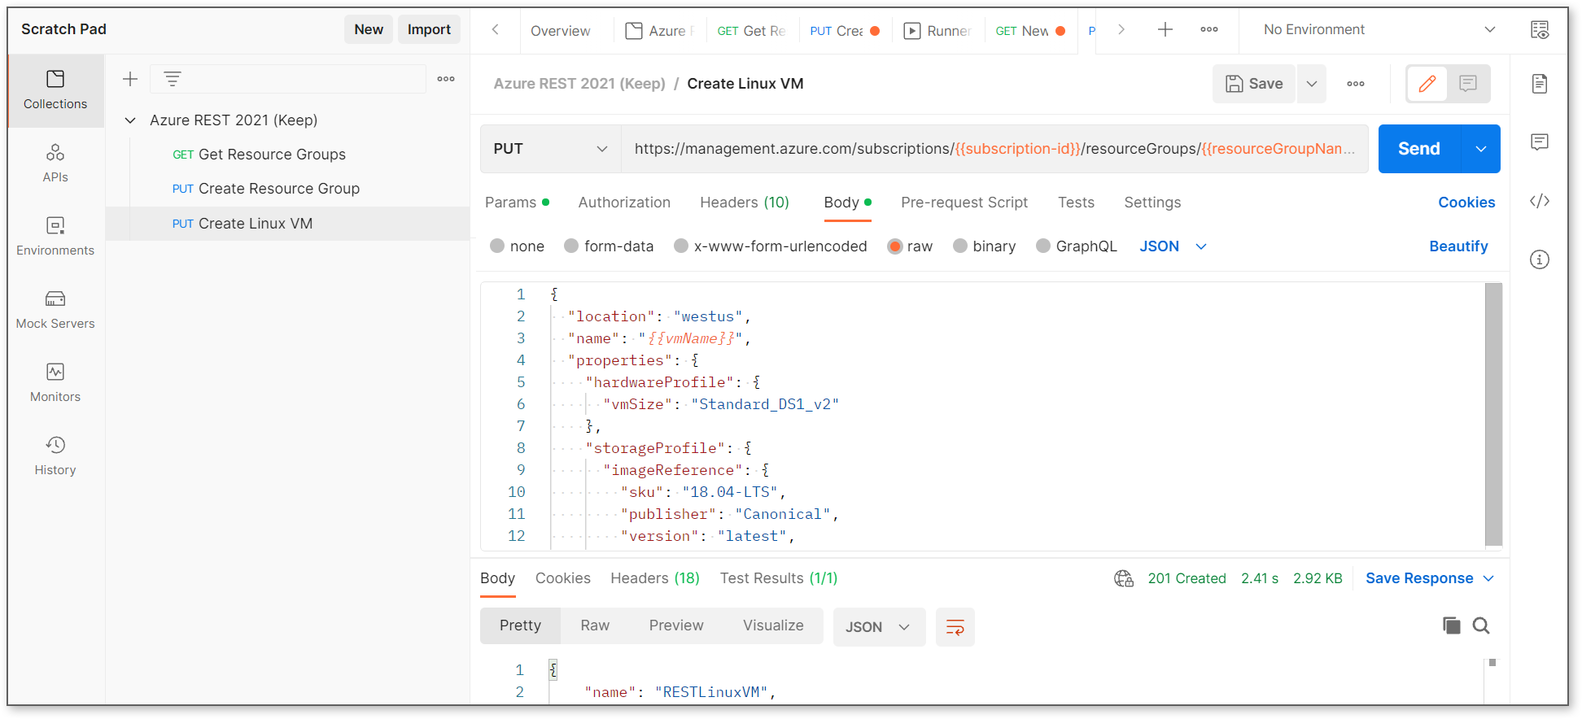Viewport: 1582px width, 719px height.
Task: Open the No Environment selector
Action: tap(1379, 29)
